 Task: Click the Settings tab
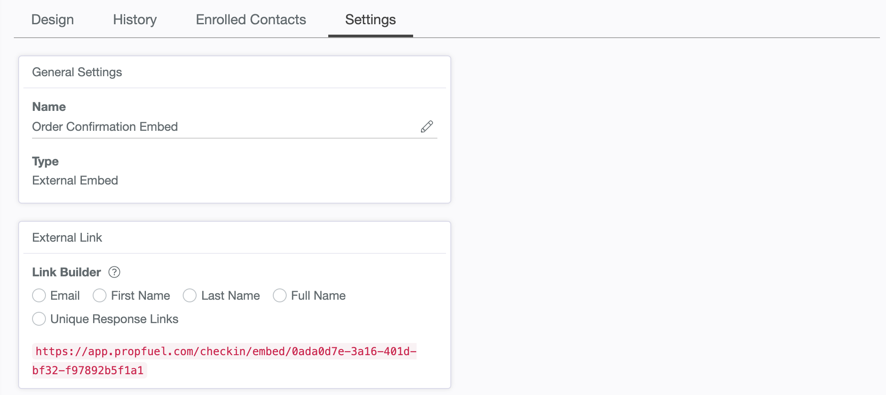(370, 19)
